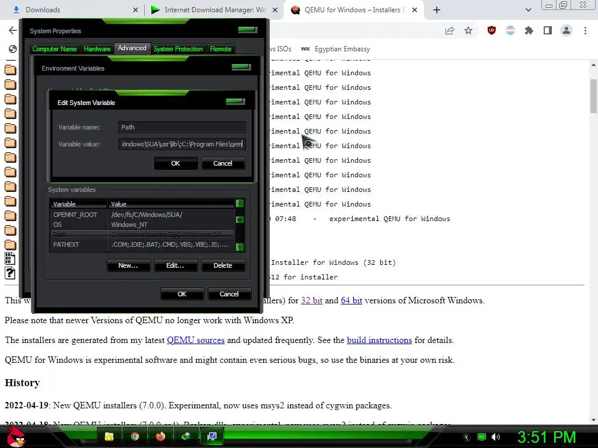
Task: Open System Protection tab
Action: 178,49
